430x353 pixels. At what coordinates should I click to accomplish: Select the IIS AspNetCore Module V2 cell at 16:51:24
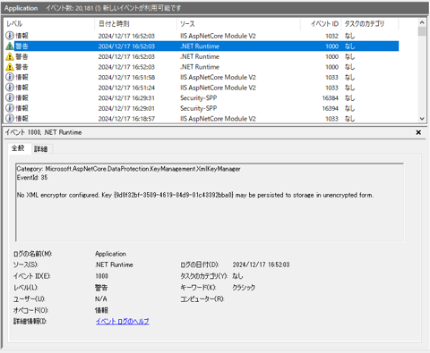(218, 88)
